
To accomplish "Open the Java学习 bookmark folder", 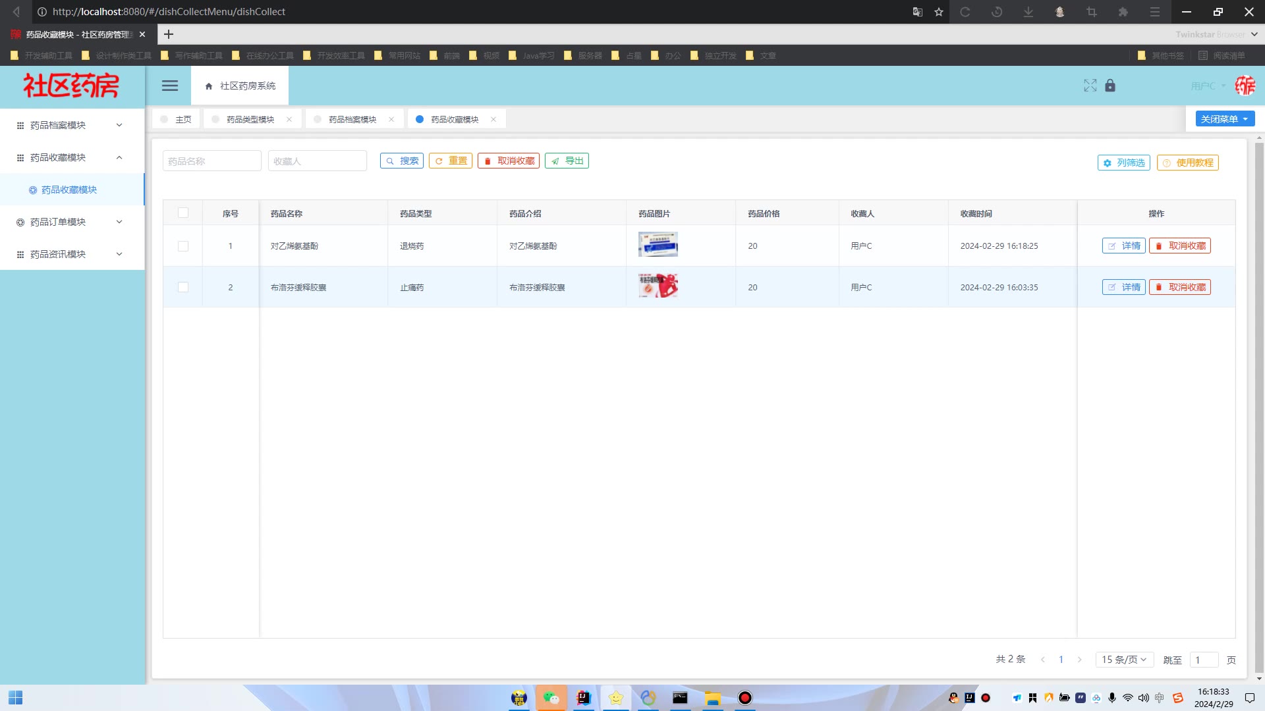I will click(532, 55).
